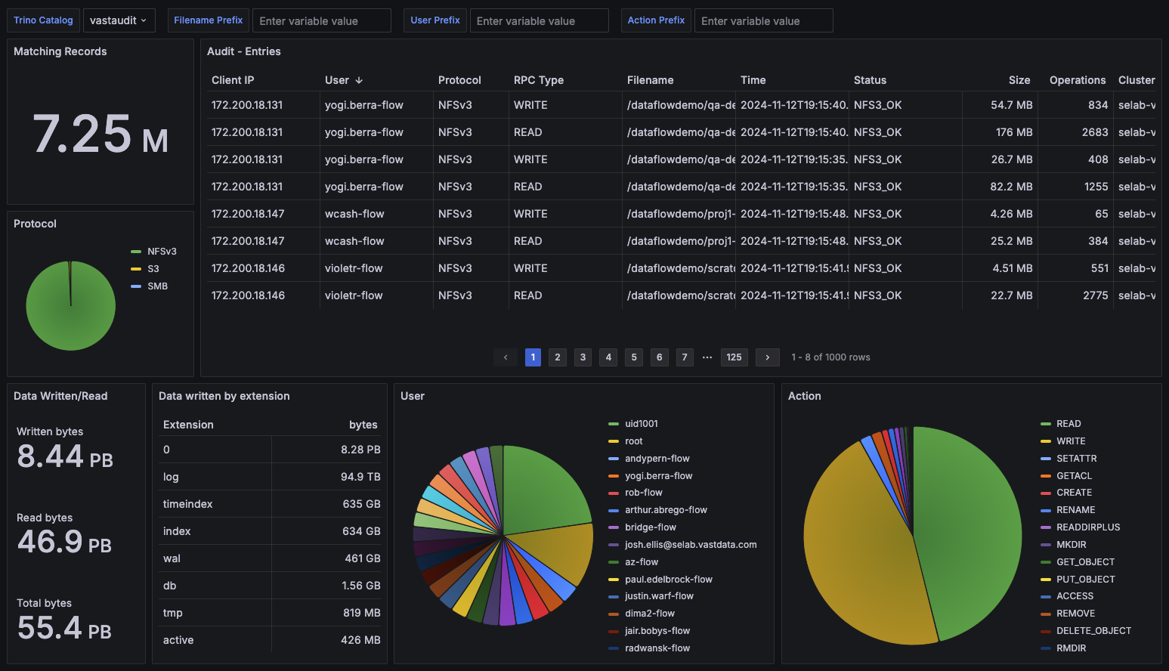This screenshot has width=1169, height=671.
Task: Click the pagination ellipsis between 7 and 125
Action: tap(707, 357)
